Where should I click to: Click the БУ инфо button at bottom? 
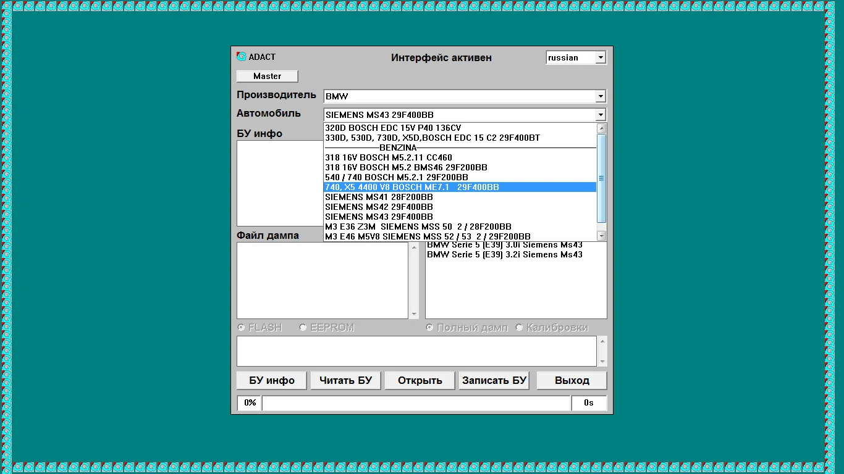(272, 380)
